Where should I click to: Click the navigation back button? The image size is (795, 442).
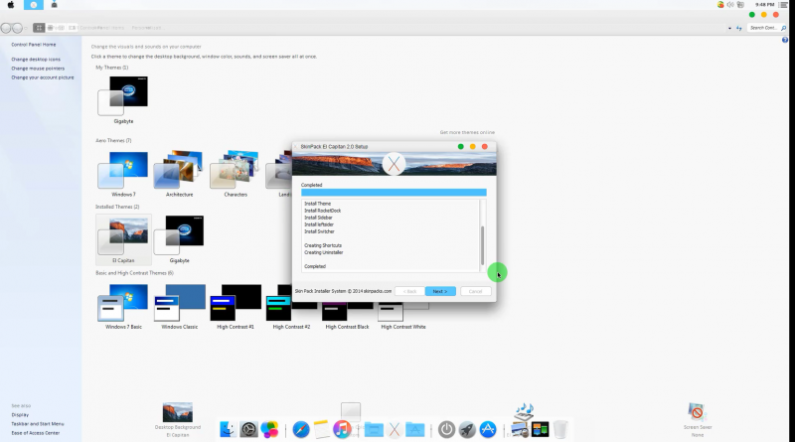click(x=6, y=28)
